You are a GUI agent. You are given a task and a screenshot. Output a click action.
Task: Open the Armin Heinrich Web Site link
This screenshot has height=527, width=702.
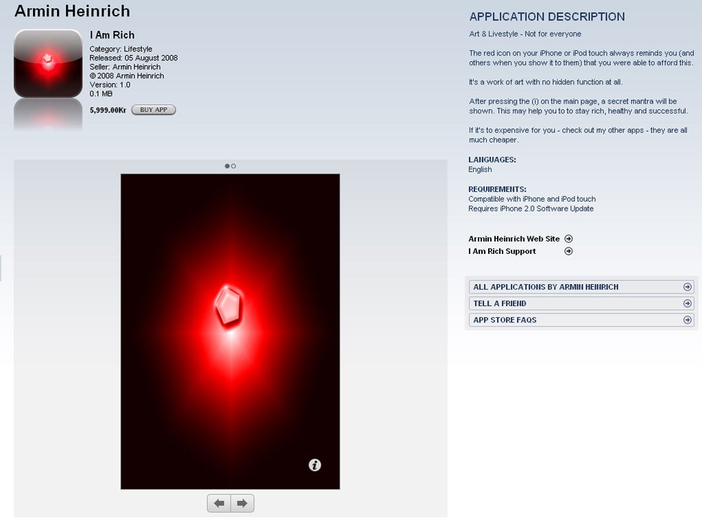click(x=513, y=239)
